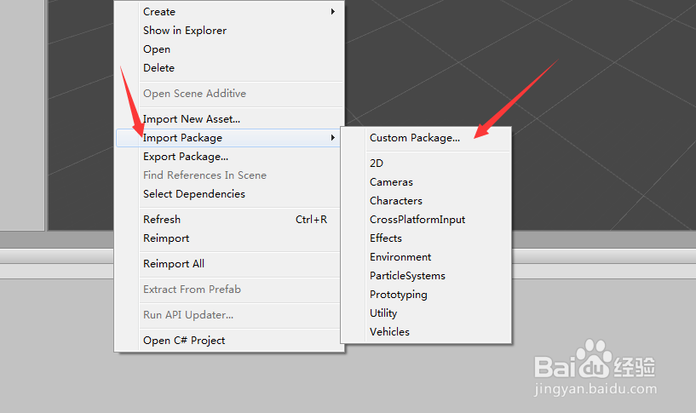The width and height of the screenshot is (696, 413).
Task: Click Find References In Scene
Action: [x=229, y=175]
